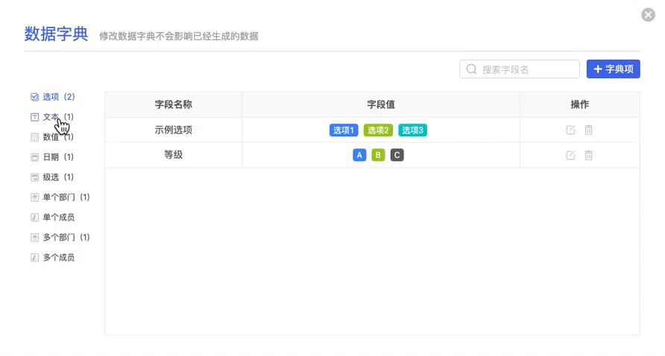Delete the 等级 dictionary entry
The image size is (665, 356).
point(588,156)
